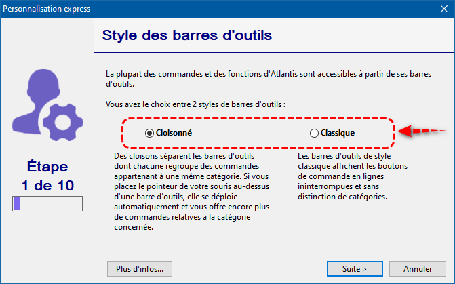Click the "Vous avez le choix" sentence
The image size is (455, 284).
[195, 105]
